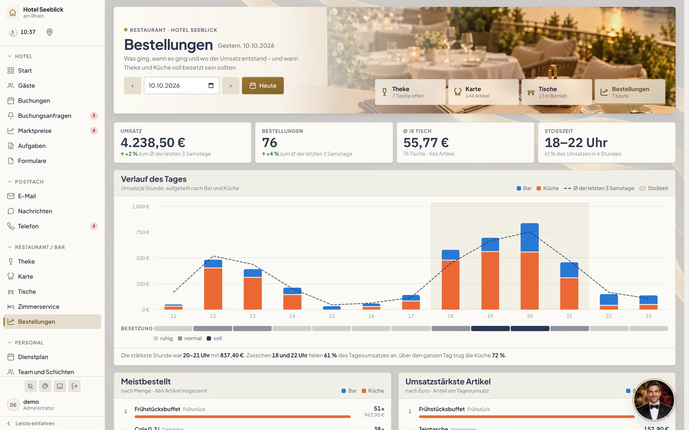
Task: Toggle Ø der letzten 3 Samstage legend
Action: [x=599, y=188]
